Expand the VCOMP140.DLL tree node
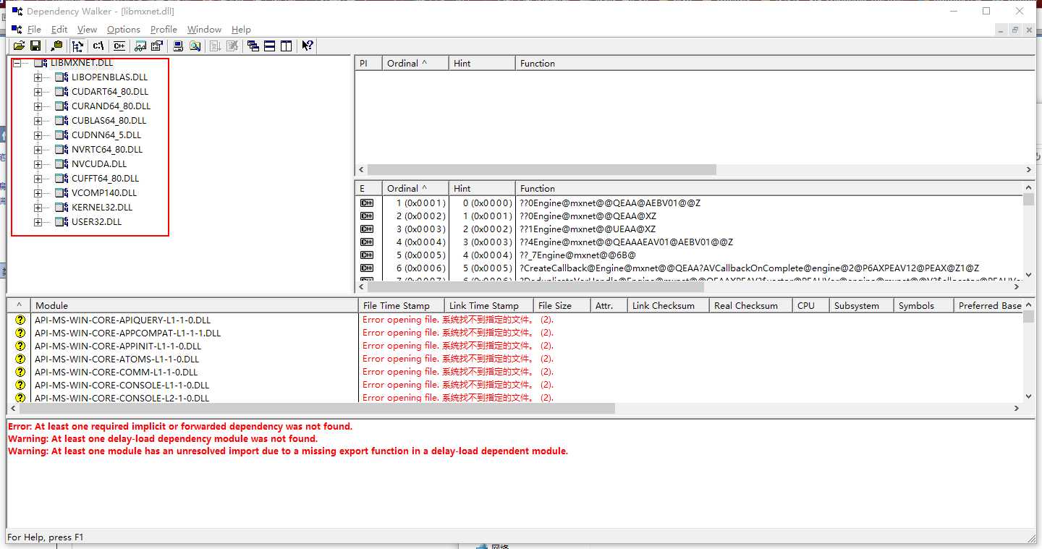The height and width of the screenshot is (549, 1042). click(x=38, y=193)
